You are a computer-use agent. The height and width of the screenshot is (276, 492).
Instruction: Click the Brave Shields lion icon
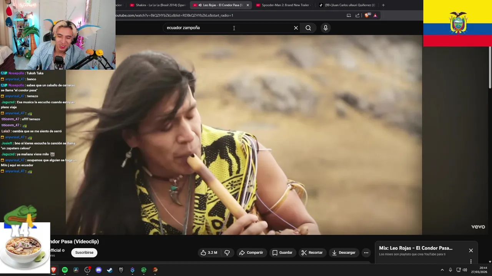tap(367, 15)
